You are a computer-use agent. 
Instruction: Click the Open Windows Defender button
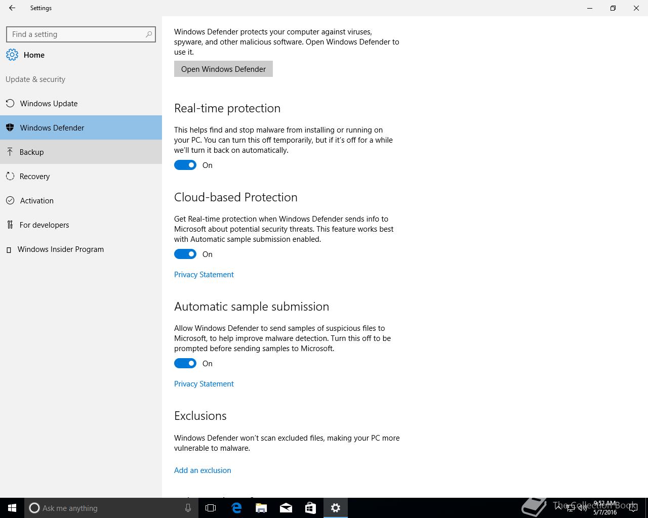(223, 69)
